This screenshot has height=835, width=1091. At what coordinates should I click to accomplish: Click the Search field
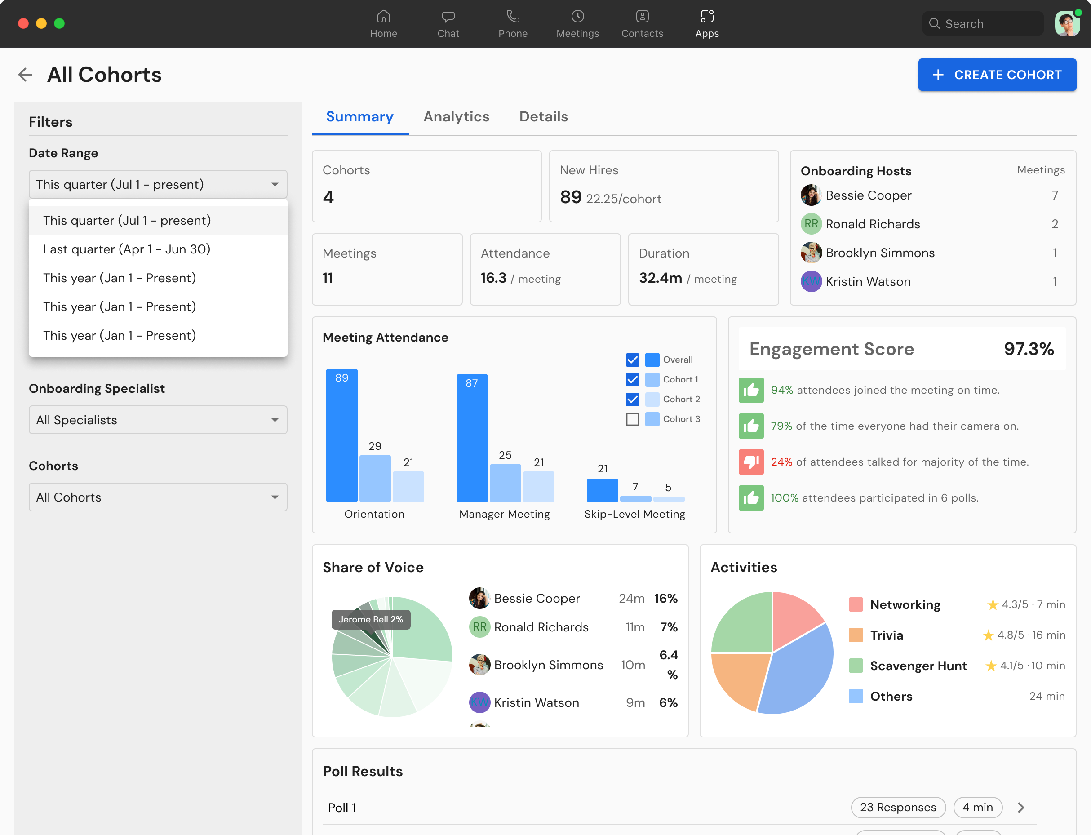984,23
